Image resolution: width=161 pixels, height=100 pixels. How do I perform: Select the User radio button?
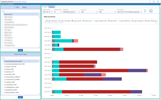[15, 7]
